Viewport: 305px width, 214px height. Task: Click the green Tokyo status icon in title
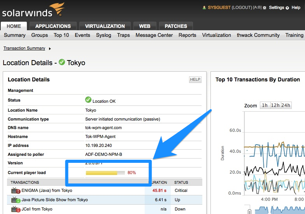tap(62, 62)
